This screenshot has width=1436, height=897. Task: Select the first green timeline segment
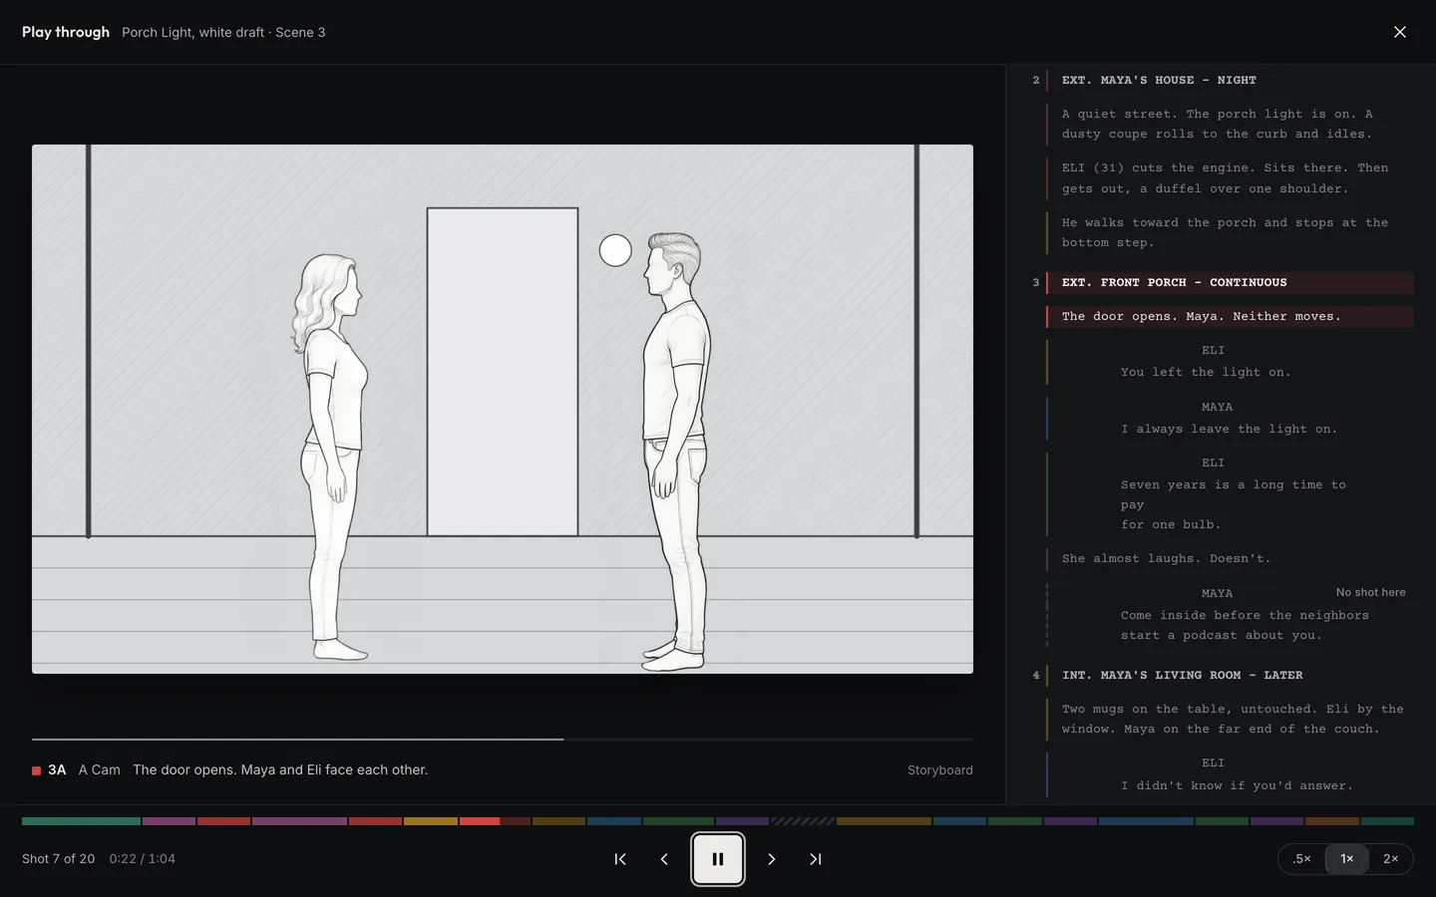point(82,821)
